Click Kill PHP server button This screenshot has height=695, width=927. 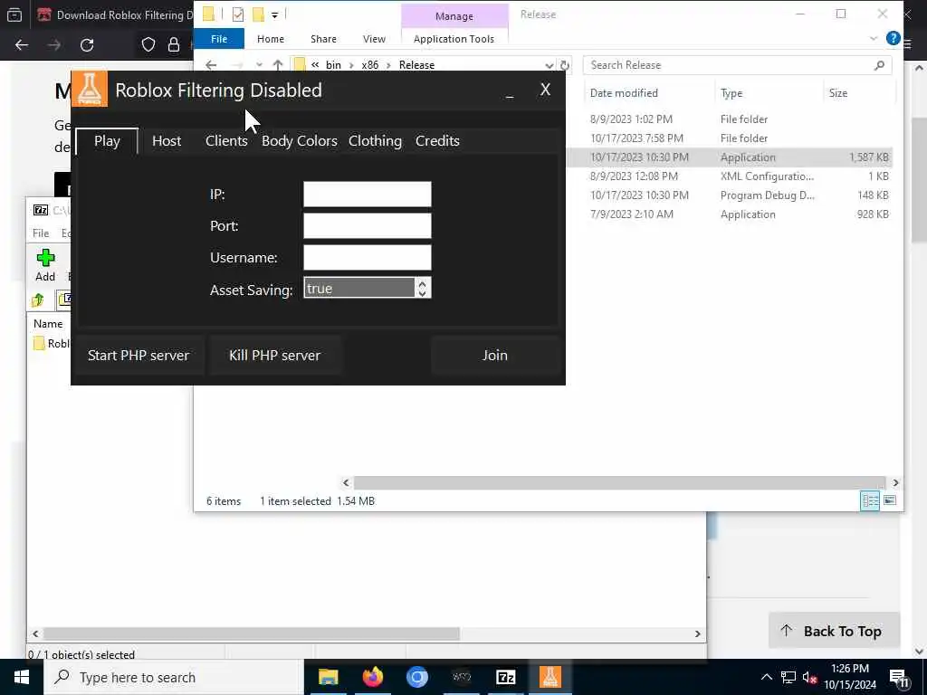tap(275, 355)
